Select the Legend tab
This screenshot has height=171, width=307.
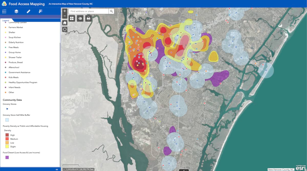[x=6, y=20]
